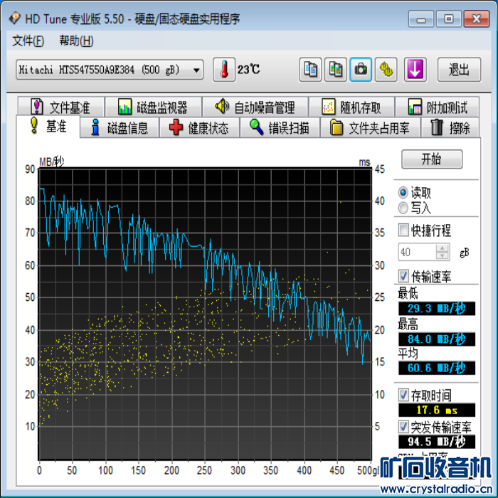Select the 写入 radio button
This screenshot has width=498, height=498.
(403, 208)
